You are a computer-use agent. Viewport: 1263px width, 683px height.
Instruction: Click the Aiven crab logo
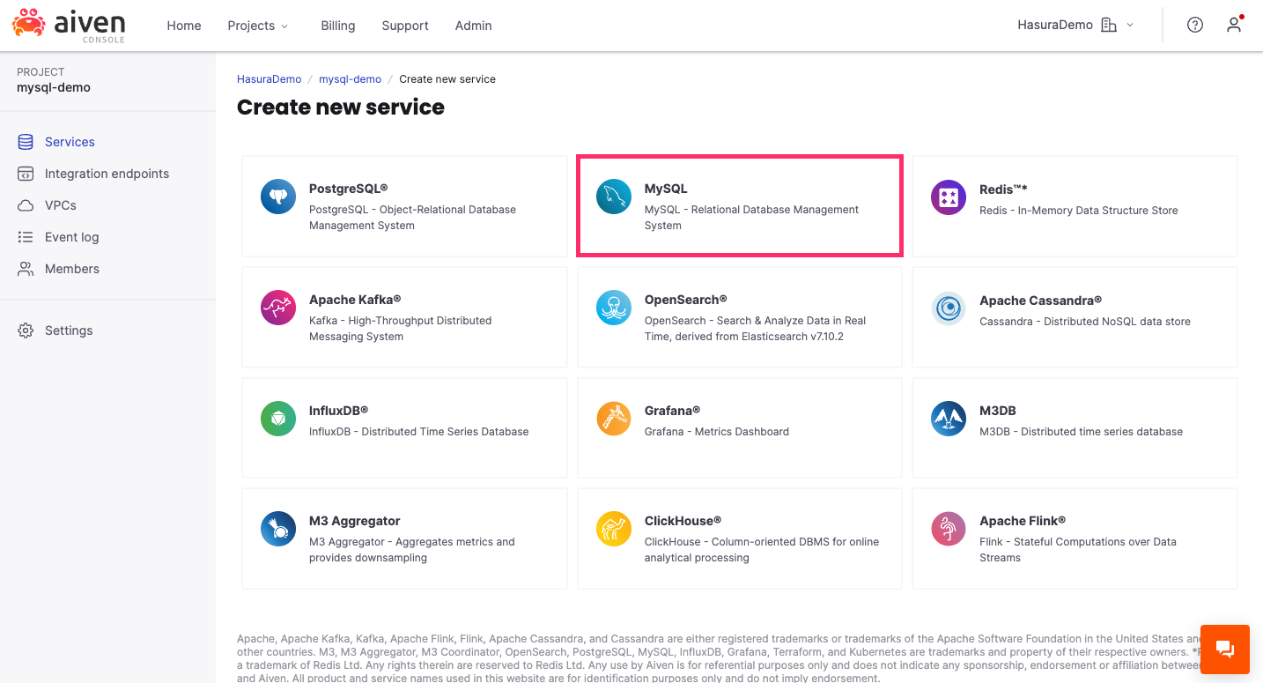(x=69, y=25)
